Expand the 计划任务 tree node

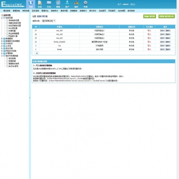pos(2,44)
